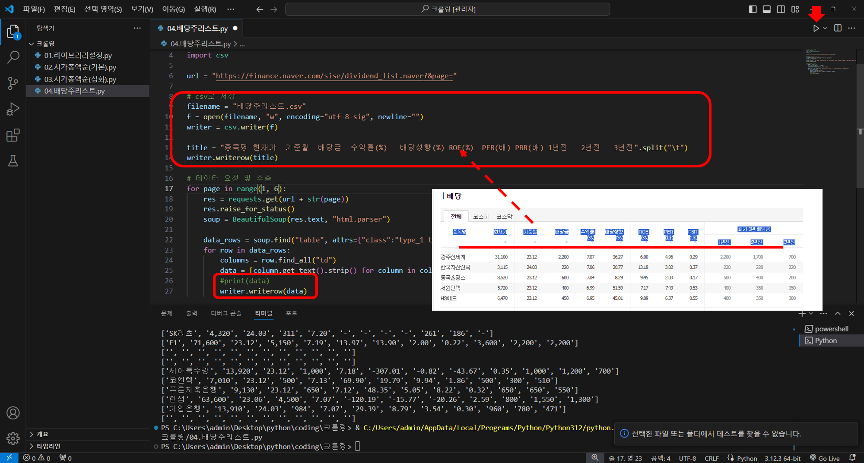
Task: Click the 줄 17, 열 23 cursor position
Action: pos(625,458)
